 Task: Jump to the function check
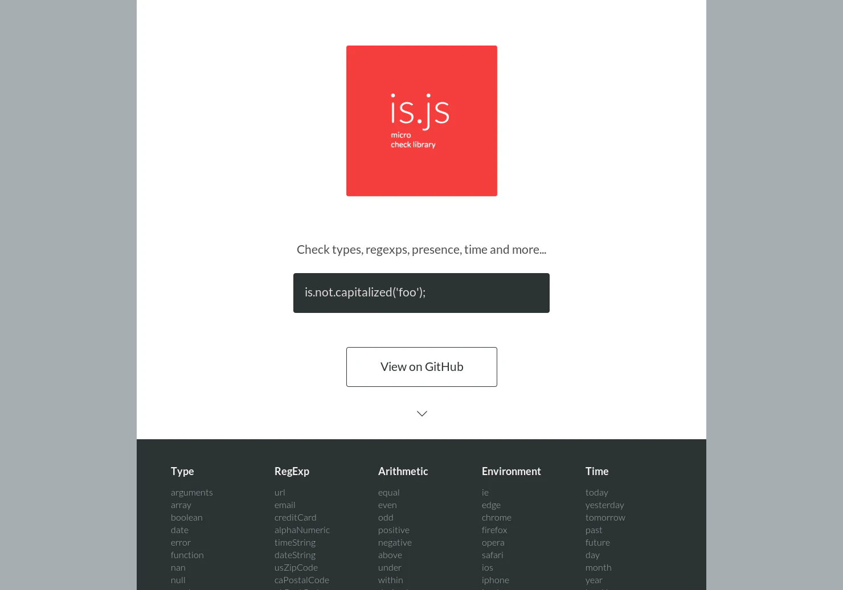click(x=187, y=555)
